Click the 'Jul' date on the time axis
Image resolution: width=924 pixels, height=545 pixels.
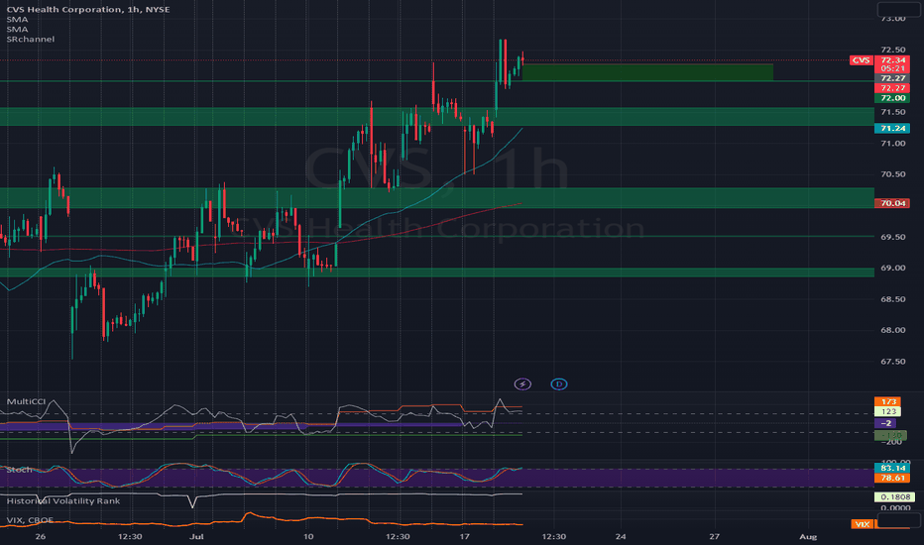(197, 537)
